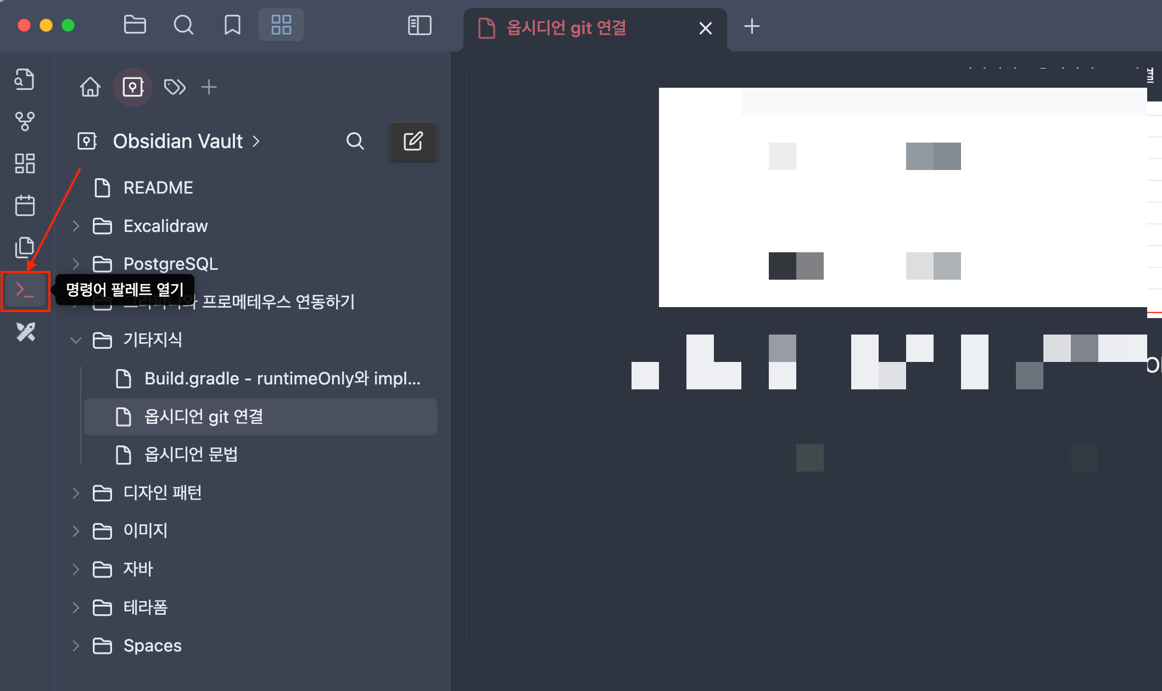Click the templates copy icon in ribbon

[25, 247]
